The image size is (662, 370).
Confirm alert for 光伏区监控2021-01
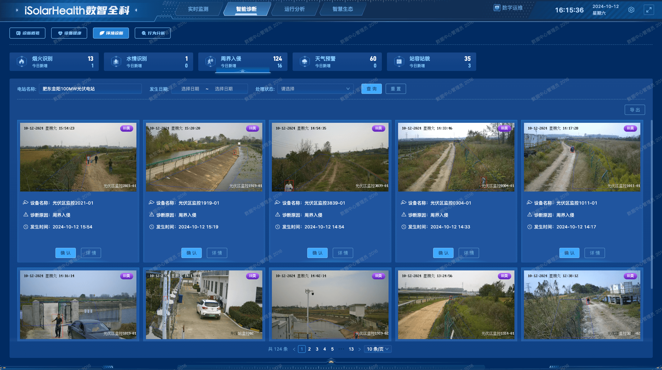coord(65,253)
